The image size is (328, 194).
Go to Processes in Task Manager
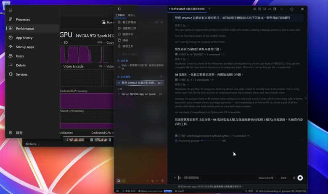[x=32, y=19]
